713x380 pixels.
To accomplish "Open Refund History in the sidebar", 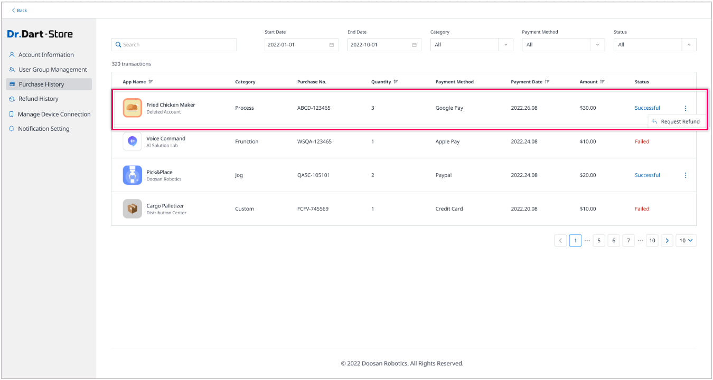I will pyautogui.click(x=38, y=99).
